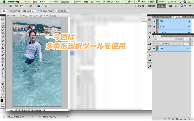Select the Spot Healing Brush tool
Viewport: 194px width, 121px height.
click(3, 41)
